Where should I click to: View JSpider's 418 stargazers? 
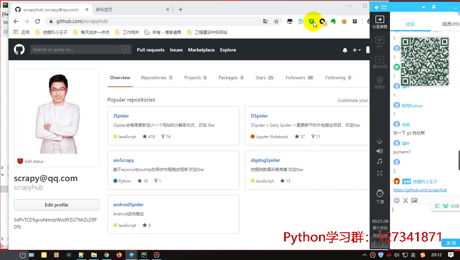pos(149,137)
